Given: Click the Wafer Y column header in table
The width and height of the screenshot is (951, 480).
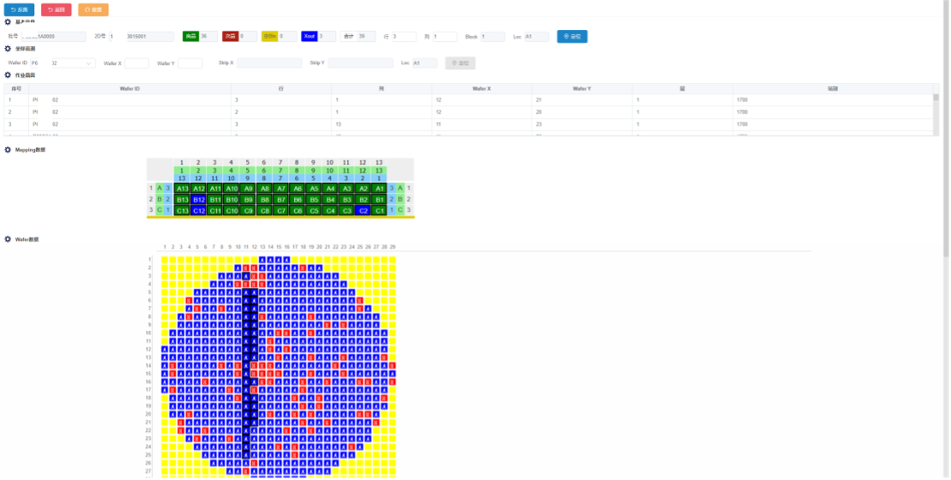Looking at the screenshot, I should 582,89.
